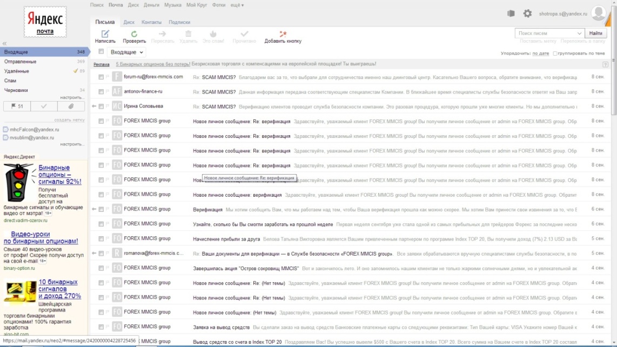Click the ad help question mark icon
617x347 pixels.
click(x=605, y=64)
